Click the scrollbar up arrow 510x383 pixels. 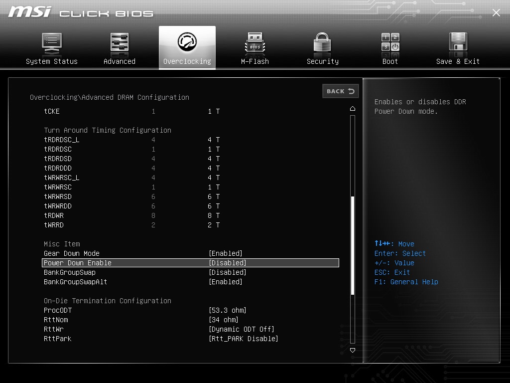(x=353, y=108)
